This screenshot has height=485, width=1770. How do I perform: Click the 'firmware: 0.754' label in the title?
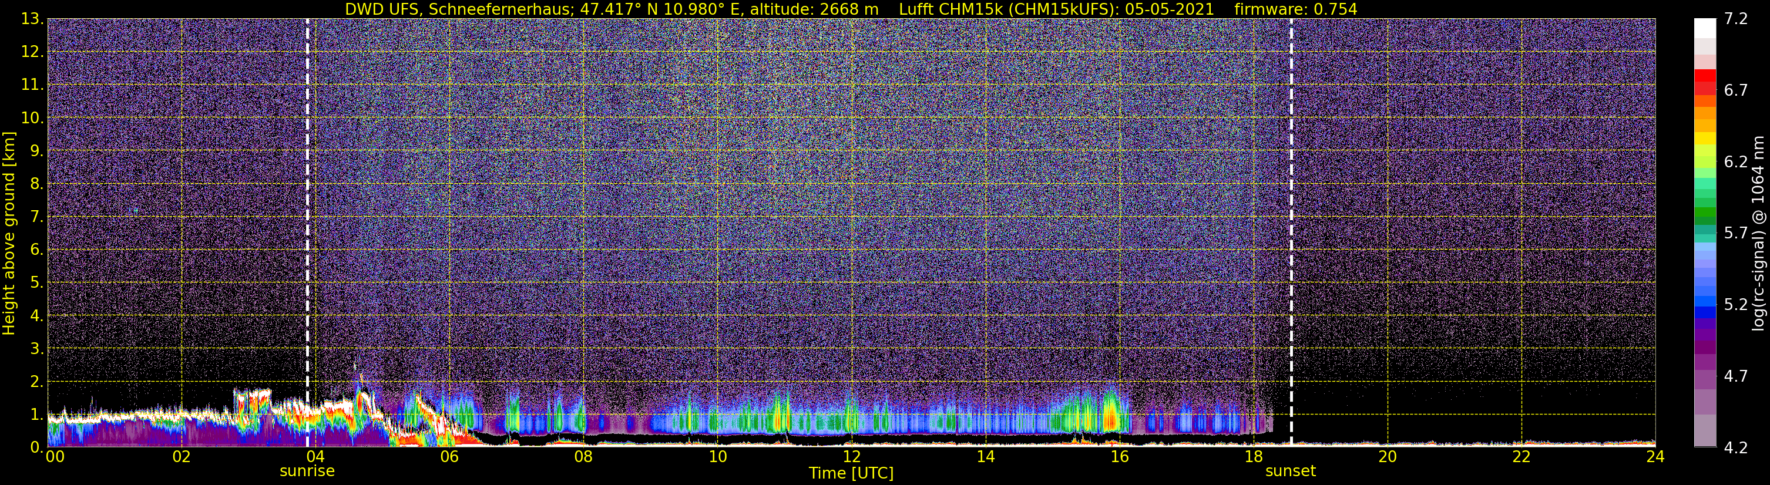[x=1296, y=9]
